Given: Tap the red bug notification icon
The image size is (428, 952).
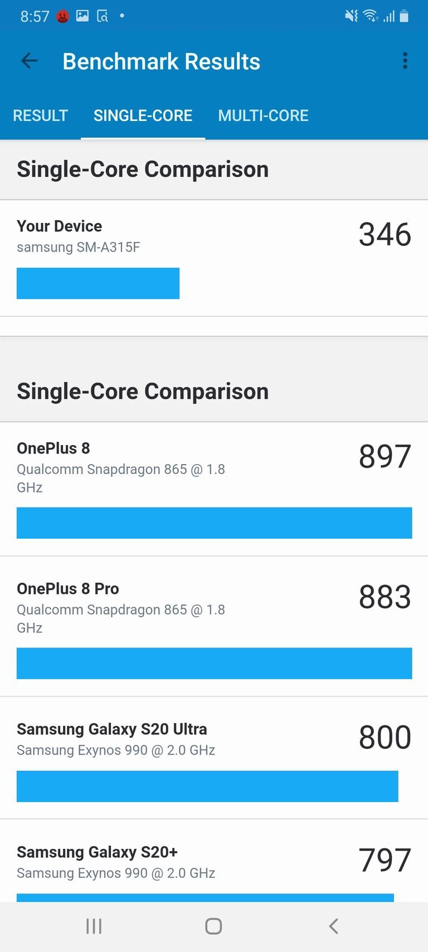Looking at the screenshot, I should pos(62,17).
